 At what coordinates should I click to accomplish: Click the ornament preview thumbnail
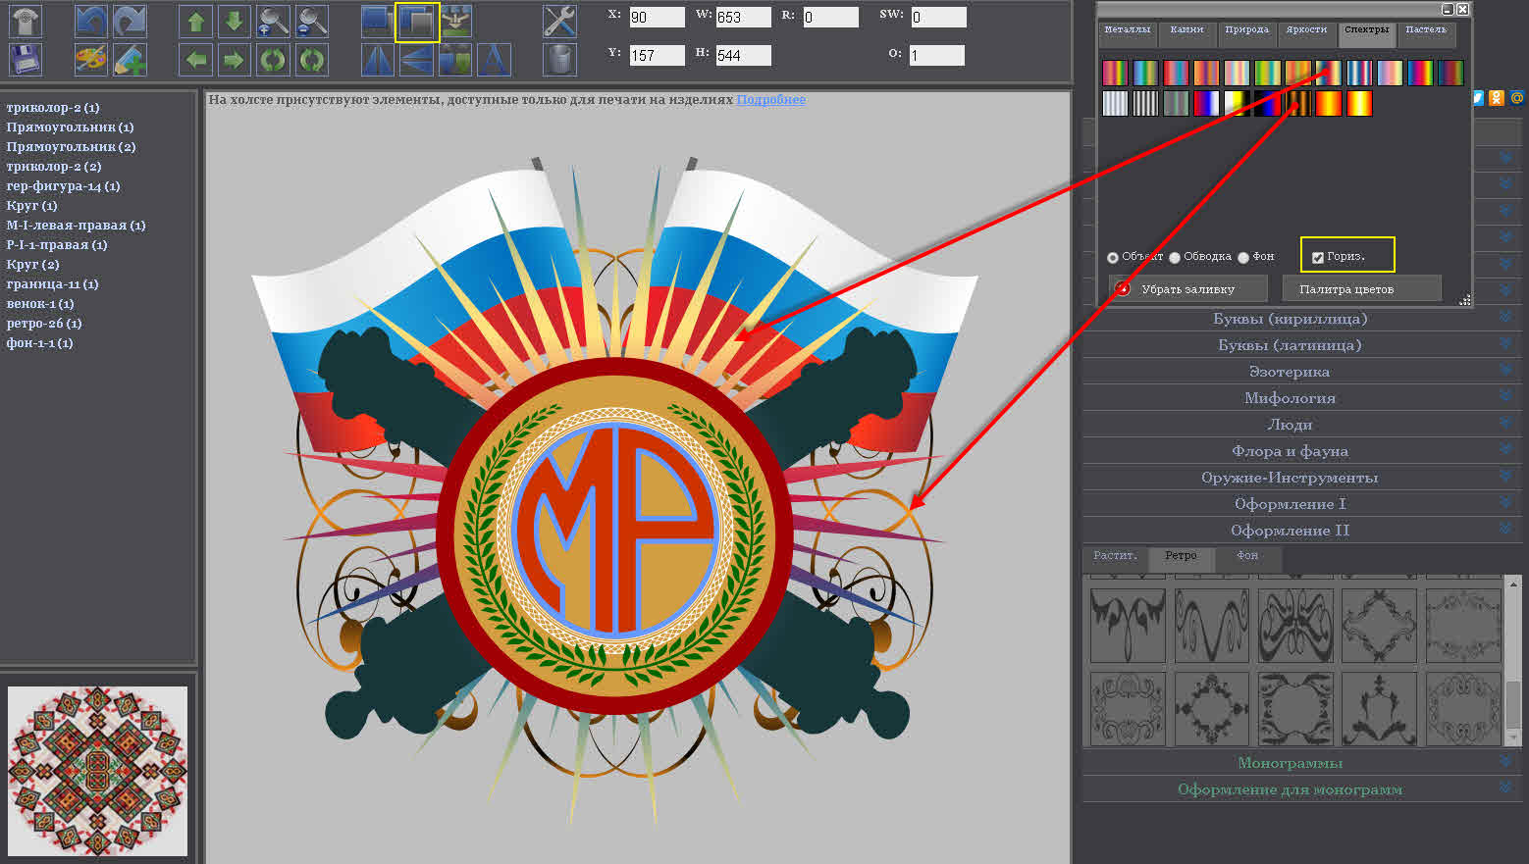(97, 771)
